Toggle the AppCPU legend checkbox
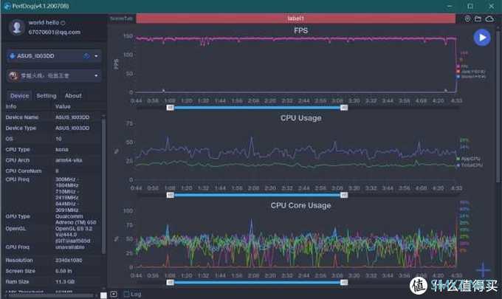 pyautogui.click(x=458, y=159)
